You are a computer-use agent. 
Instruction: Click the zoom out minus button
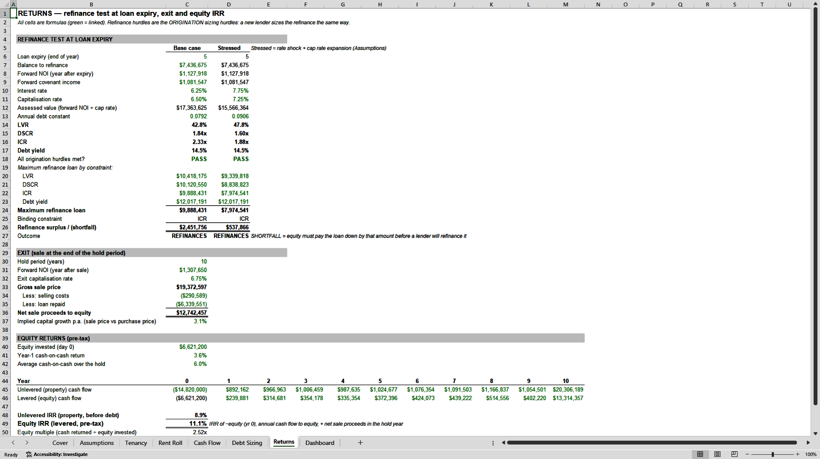(747, 454)
